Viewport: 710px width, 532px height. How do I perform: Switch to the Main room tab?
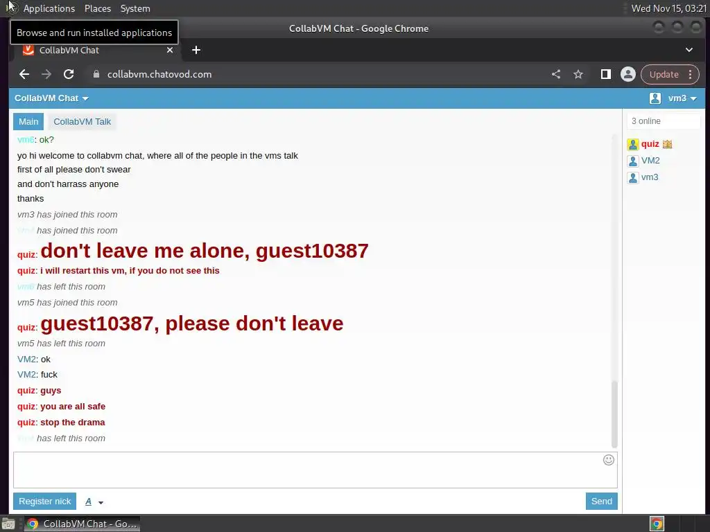pos(28,122)
